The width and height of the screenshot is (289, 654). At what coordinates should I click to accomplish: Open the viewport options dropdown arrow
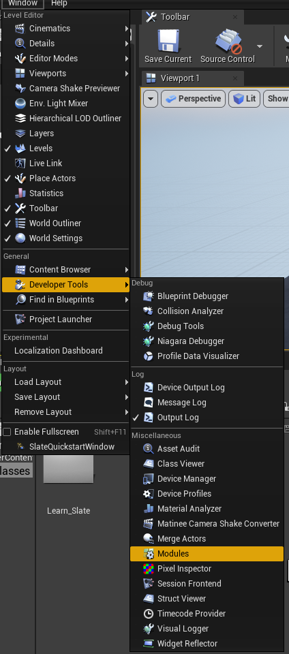point(151,99)
